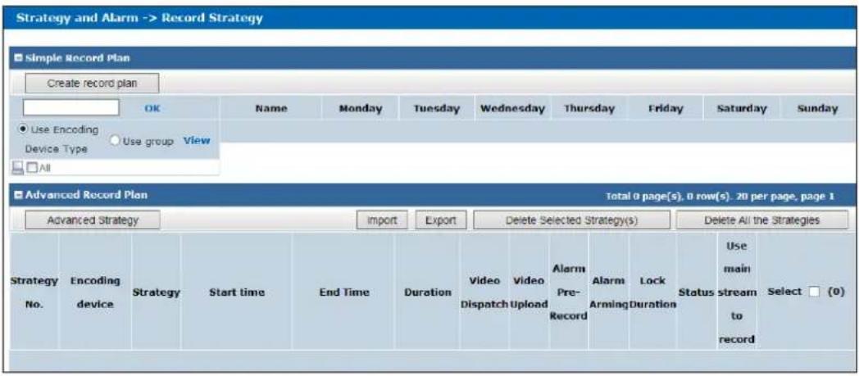This screenshot has height=376, width=859.
Task: Open the View link
Action: (x=197, y=141)
